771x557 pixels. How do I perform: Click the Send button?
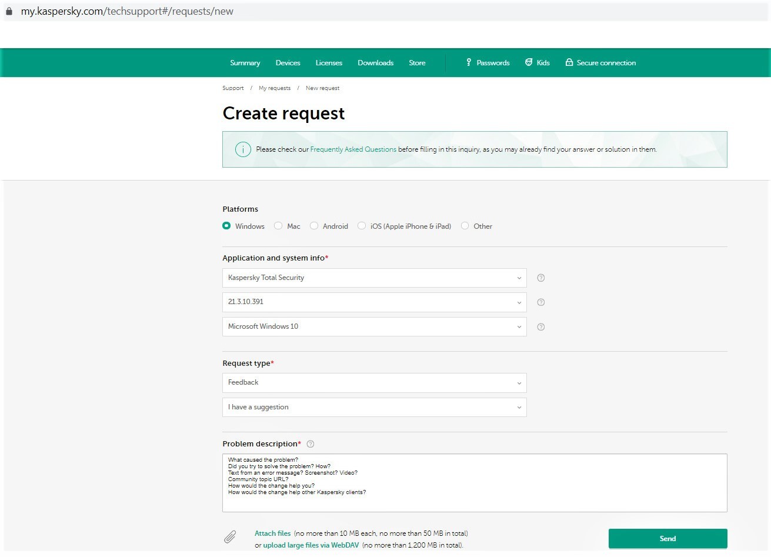[x=668, y=539]
